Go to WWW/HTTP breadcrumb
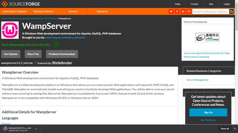 37,19
